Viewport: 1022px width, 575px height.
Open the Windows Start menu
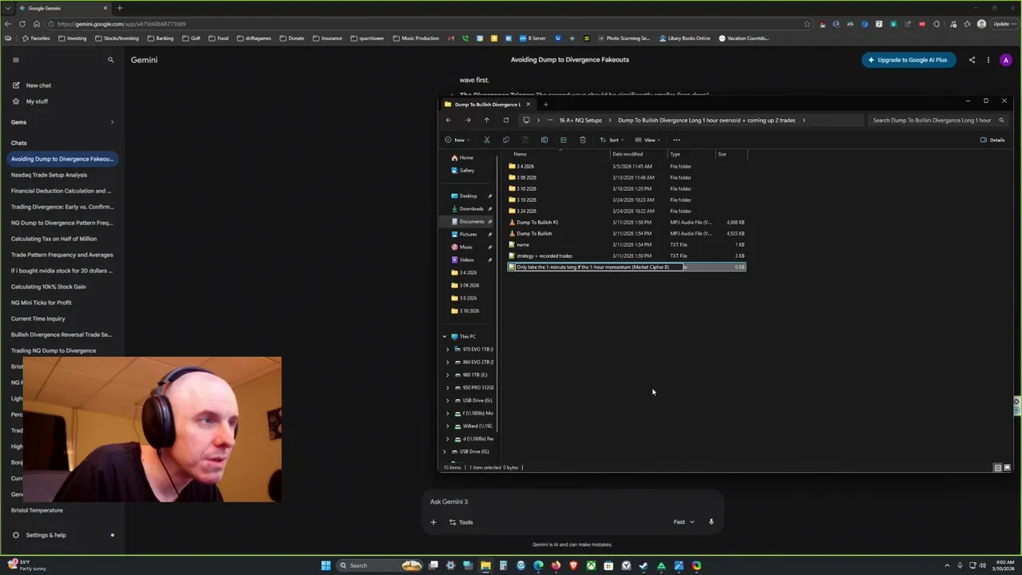pos(326,565)
